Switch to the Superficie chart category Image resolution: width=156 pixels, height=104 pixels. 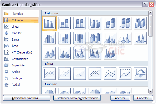[x=21, y=65]
